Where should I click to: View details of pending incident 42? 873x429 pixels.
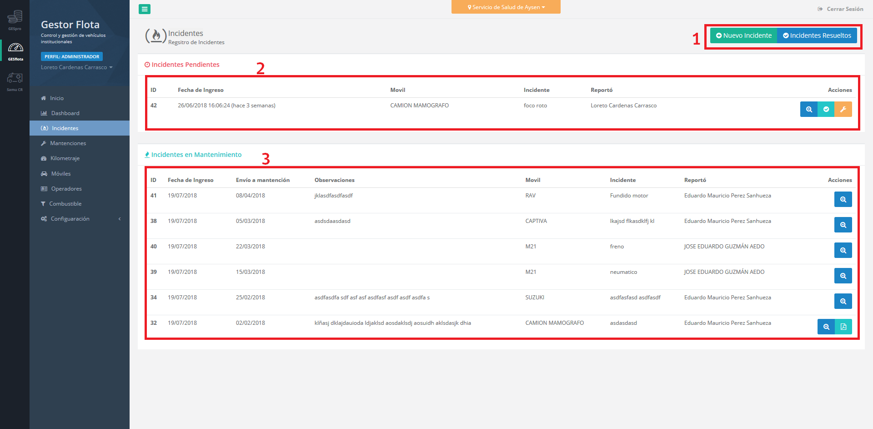coord(808,109)
